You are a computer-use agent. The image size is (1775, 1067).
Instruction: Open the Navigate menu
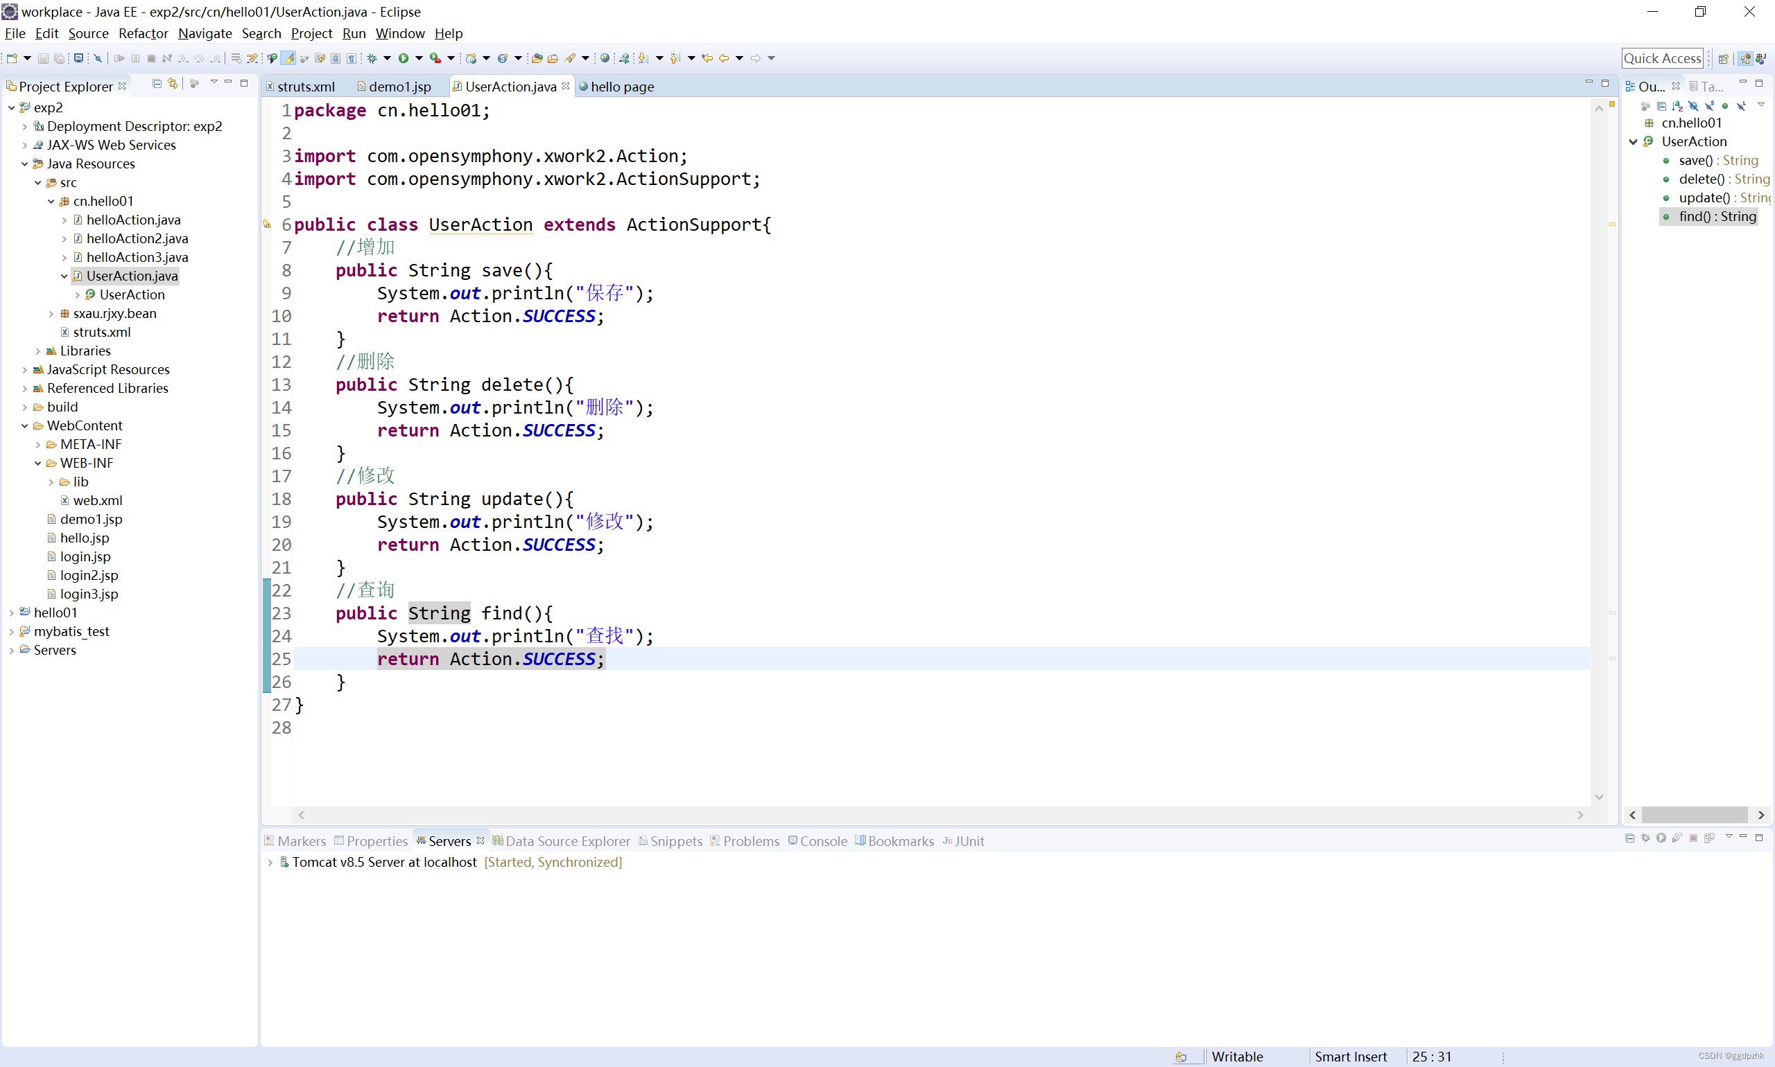point(205,33)
